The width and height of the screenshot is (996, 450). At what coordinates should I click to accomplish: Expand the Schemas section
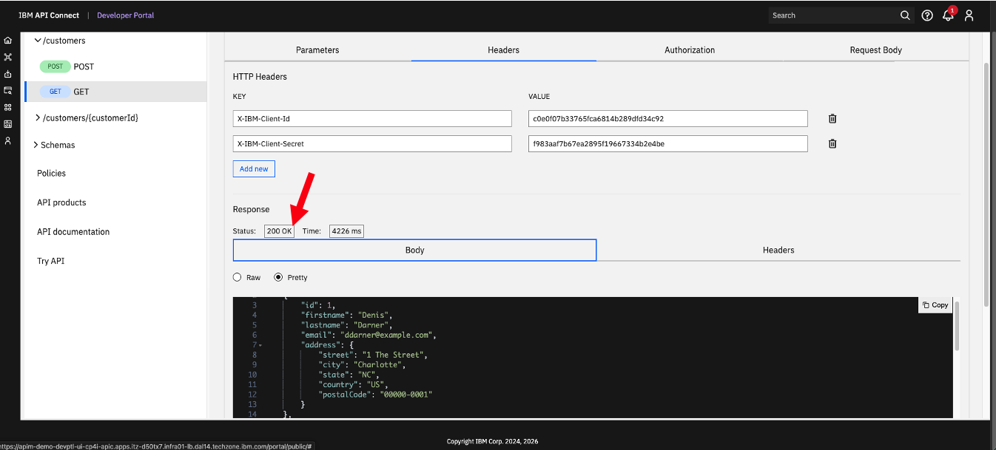click(x=36, y=145)
